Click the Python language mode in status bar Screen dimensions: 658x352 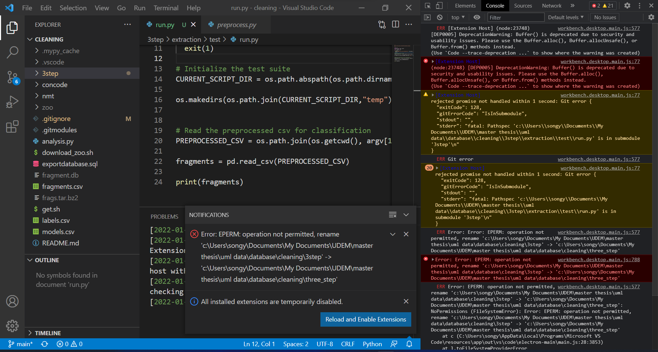click(x=372, y=344)
